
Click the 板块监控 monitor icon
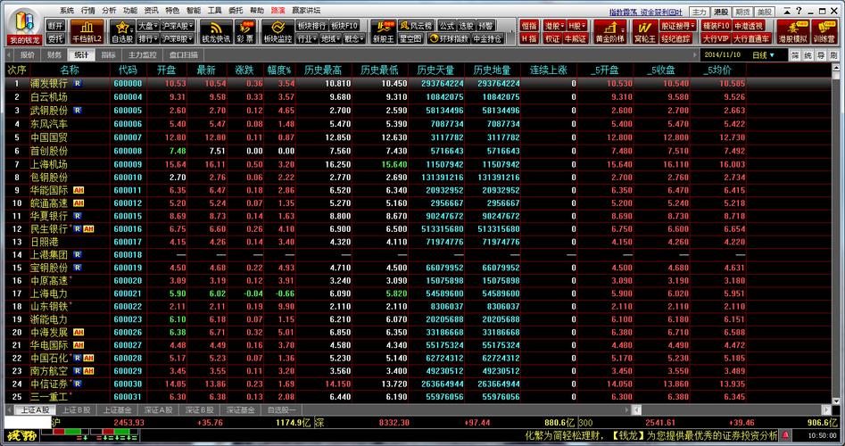278,33
